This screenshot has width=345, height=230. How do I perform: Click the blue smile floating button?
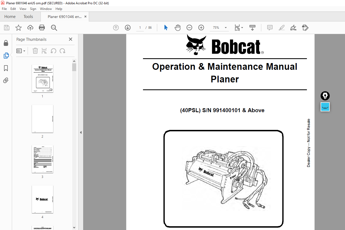pyautogui.click(x=325, y=107)
